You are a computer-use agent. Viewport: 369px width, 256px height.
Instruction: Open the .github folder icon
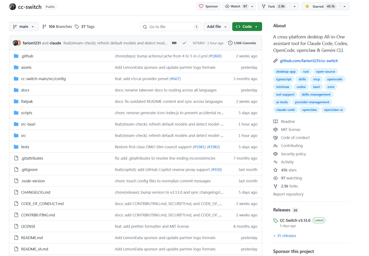pyautogui.click(x=16, y=56)
